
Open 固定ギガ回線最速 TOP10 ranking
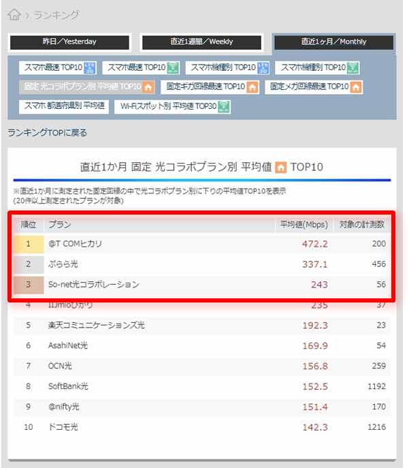[x=210, y=87]
